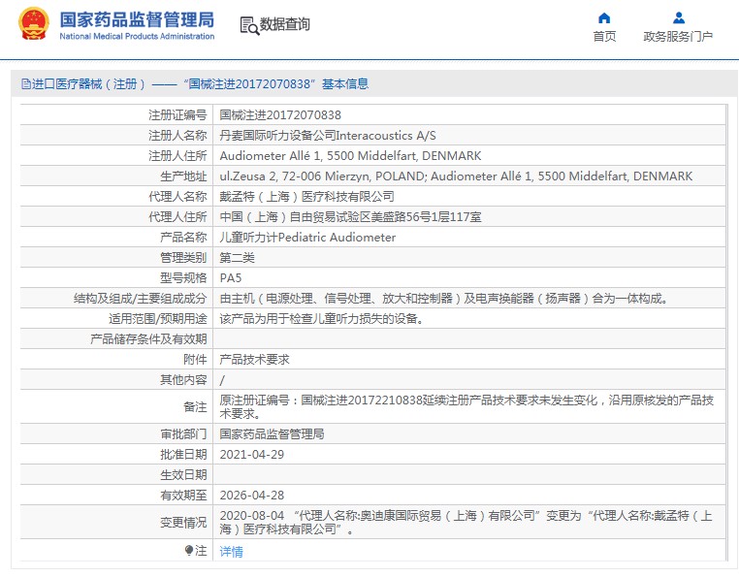Viewport: 739px width, 577px height.
Task: Select the 数据查询 heading text
Action: [x=285, y=25]
